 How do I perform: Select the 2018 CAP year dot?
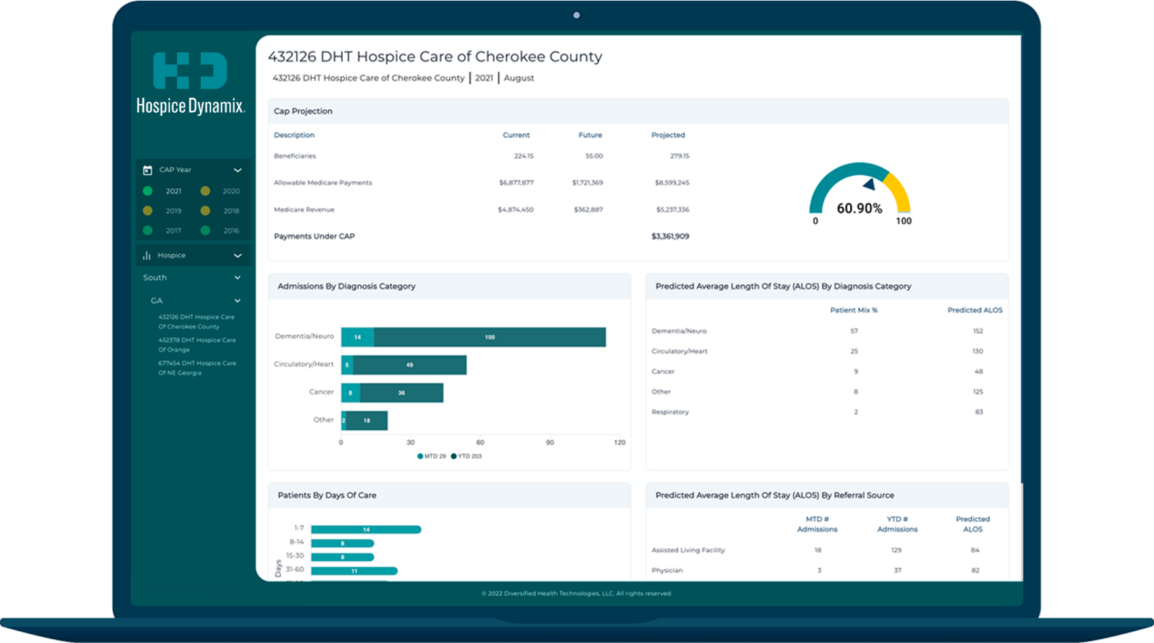point(205,211)
